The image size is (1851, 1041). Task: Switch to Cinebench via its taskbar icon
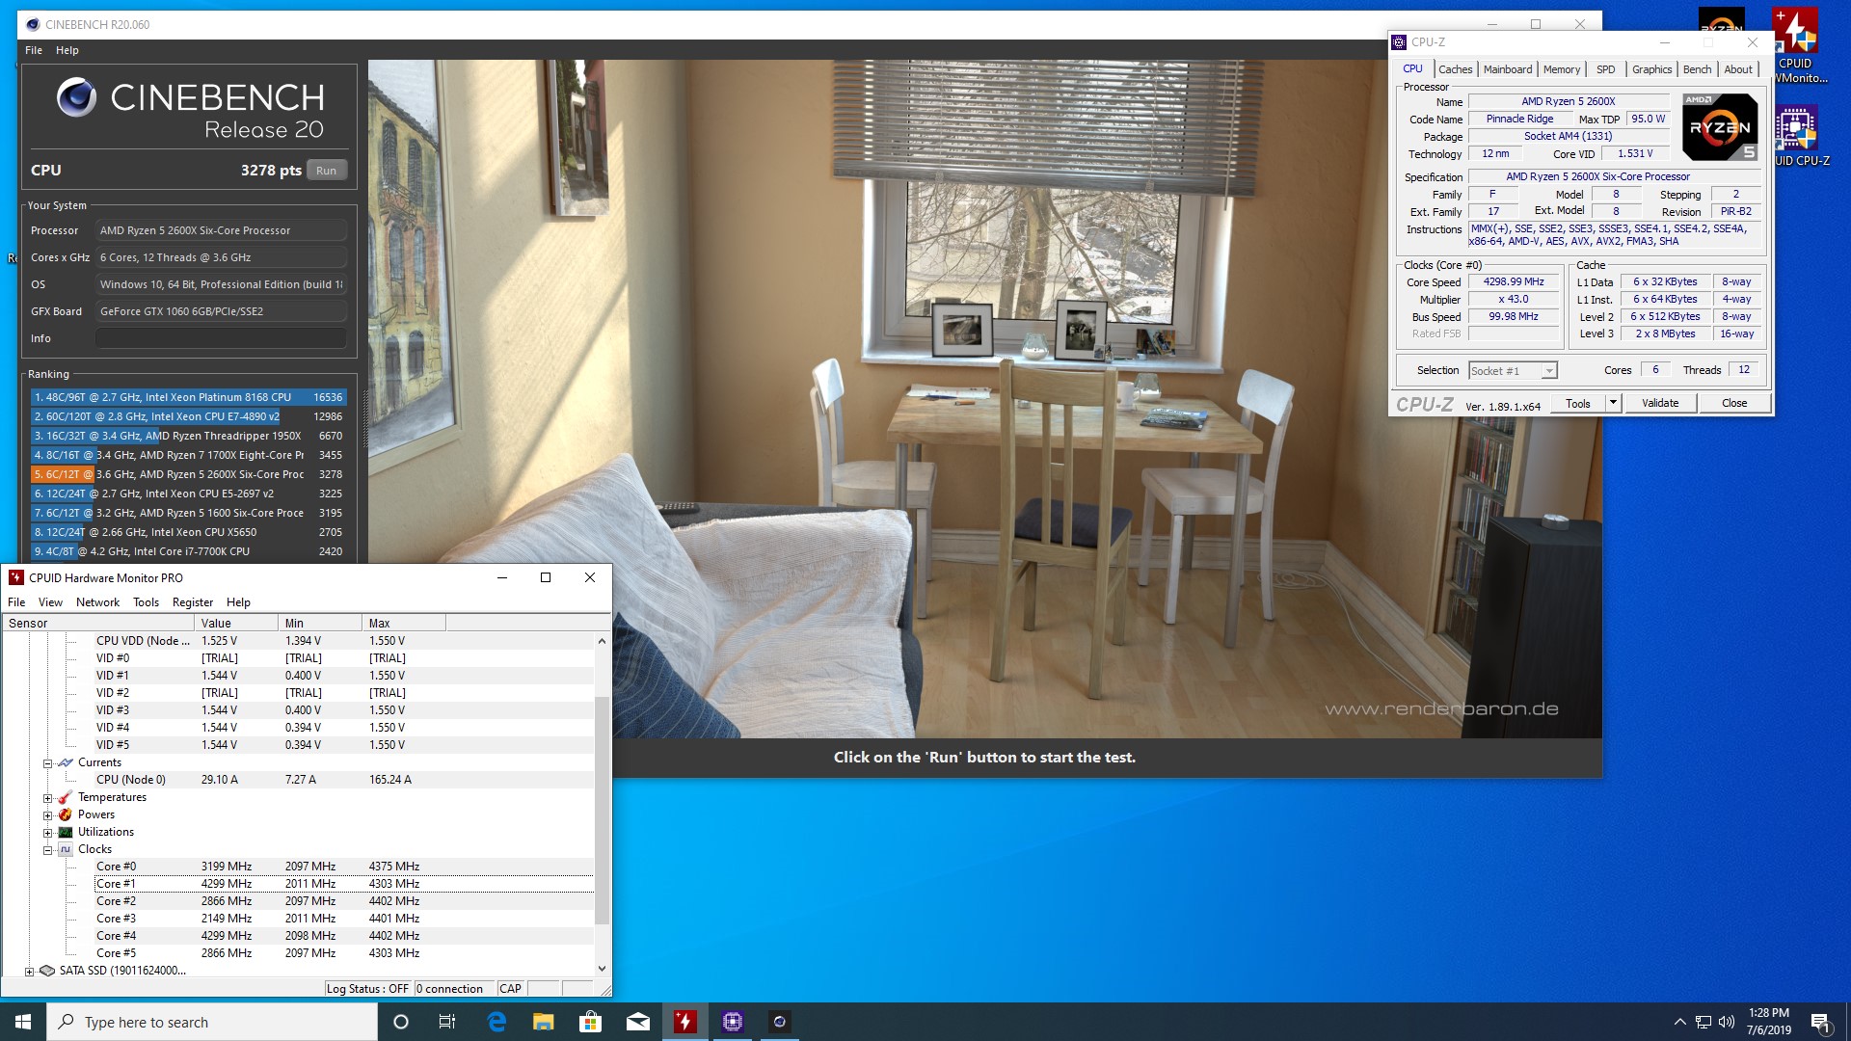coord(780,1022)
